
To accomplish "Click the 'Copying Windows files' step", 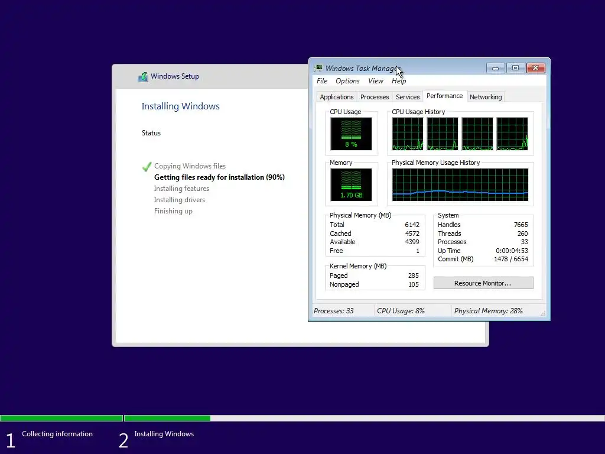I will pos(190,166).
